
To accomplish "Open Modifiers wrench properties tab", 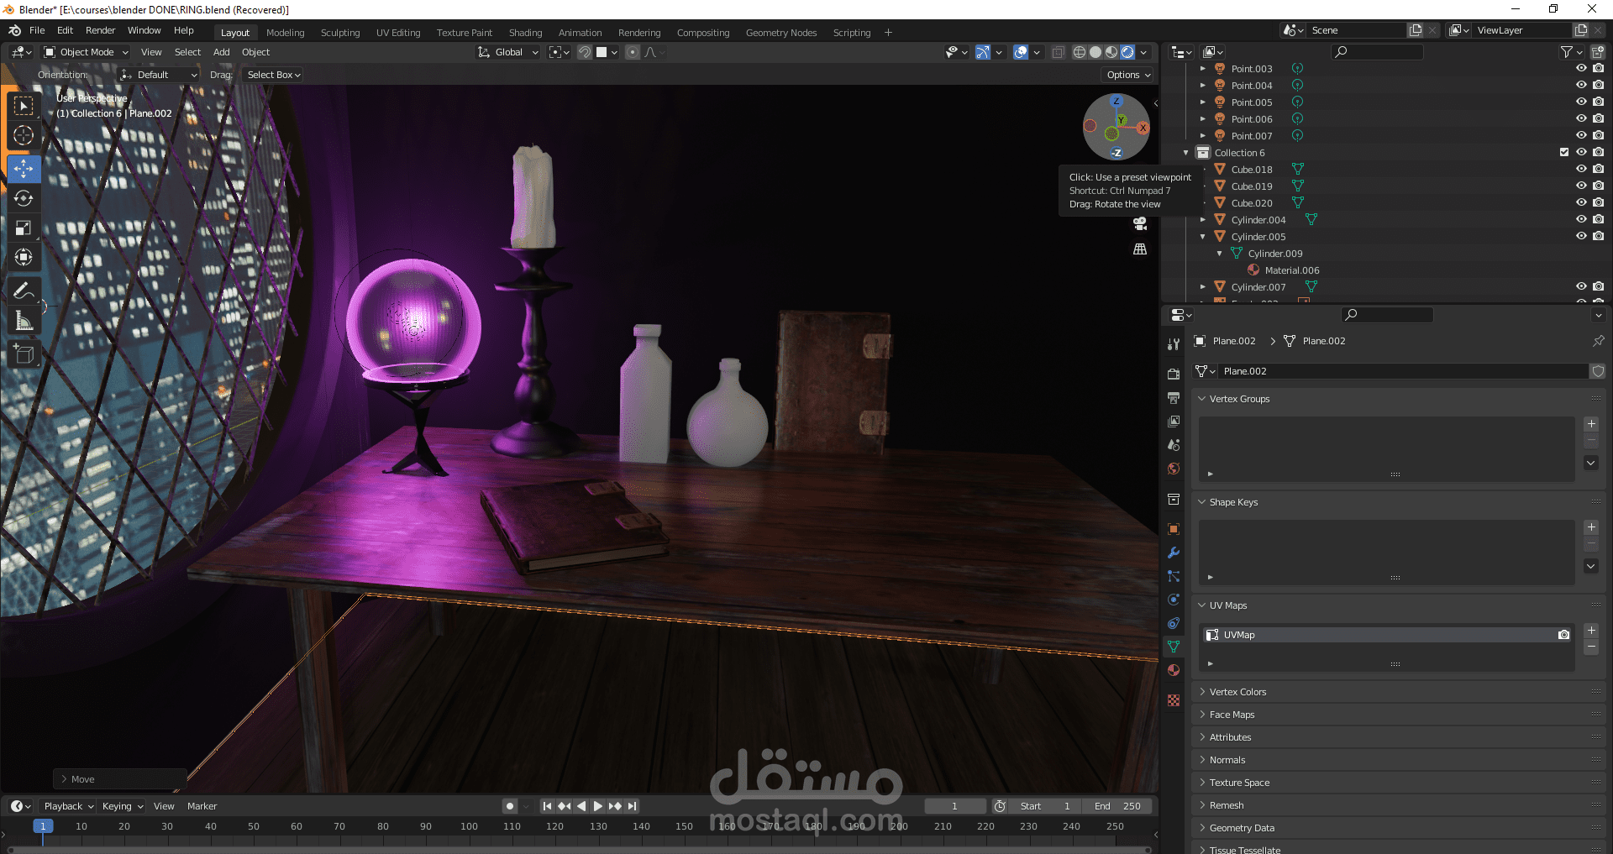I will pyautogui.click(x=1174, y=553).
